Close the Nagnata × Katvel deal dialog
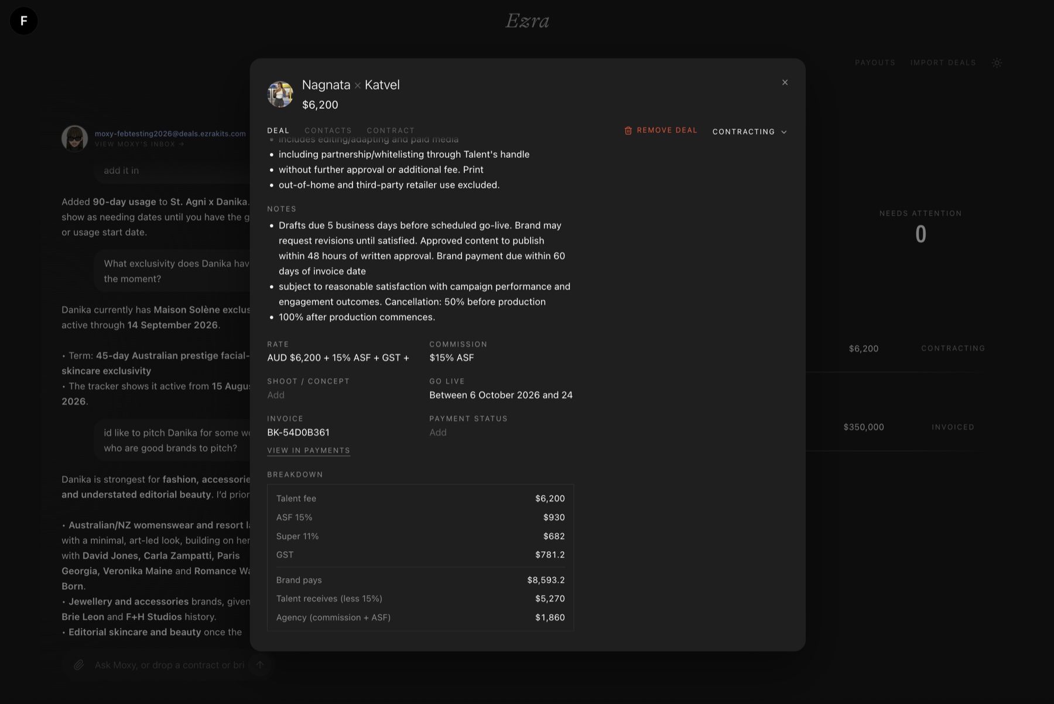Image resolution: width=1054 pixels, height=704 pixels. (785, 83)
